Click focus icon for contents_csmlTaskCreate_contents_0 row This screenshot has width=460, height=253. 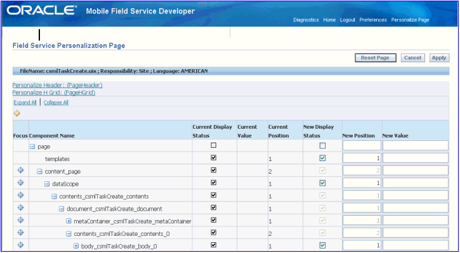coord(20,232)
